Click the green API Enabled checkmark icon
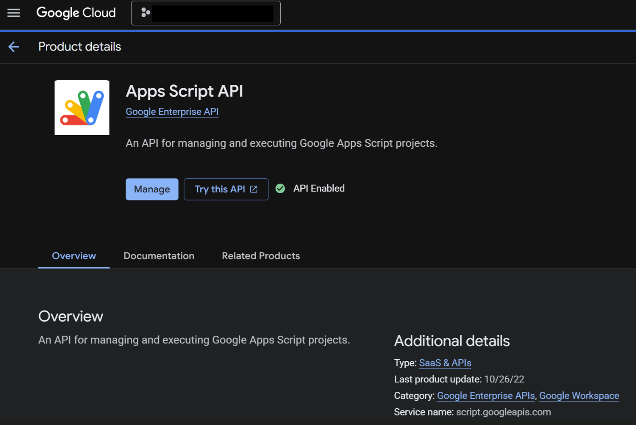The width and height of the screenshot is (636, 425). (x=280, y=188)
